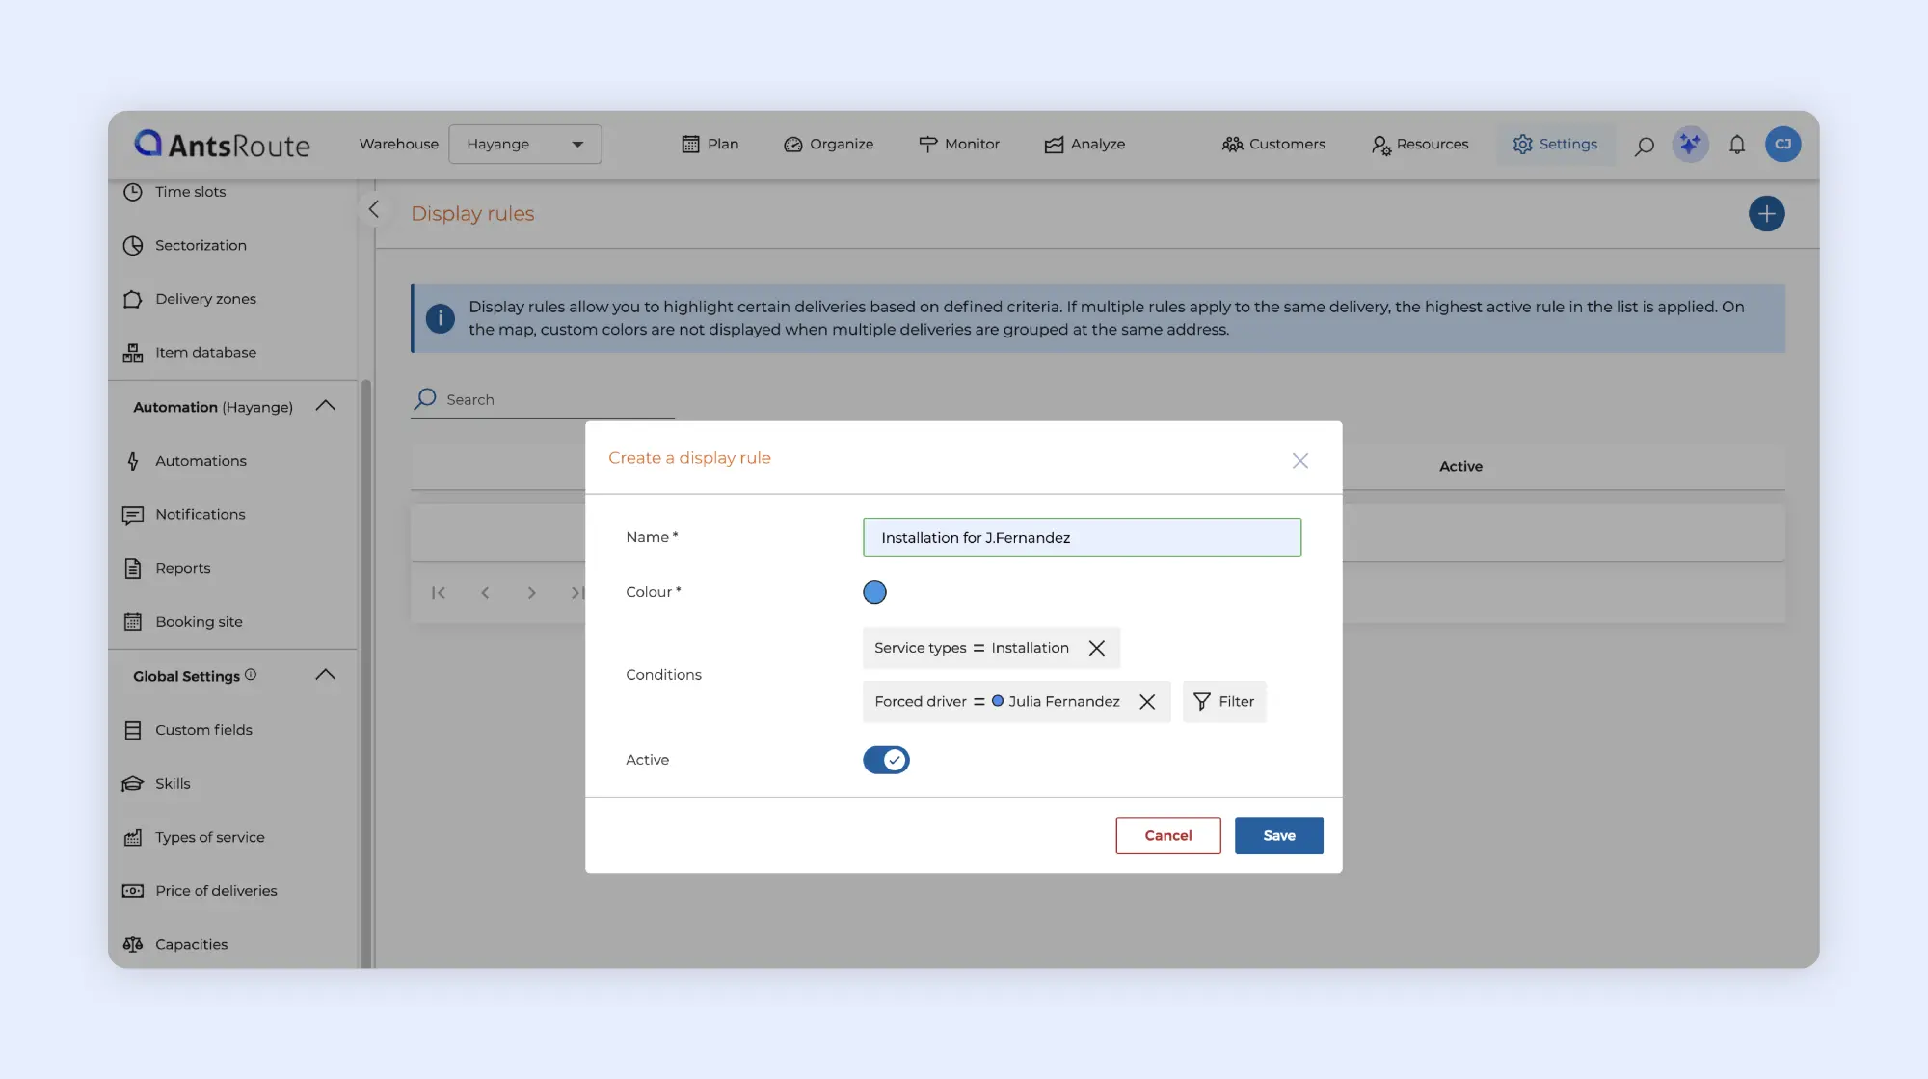Click the Save button

click(1279, 836)
